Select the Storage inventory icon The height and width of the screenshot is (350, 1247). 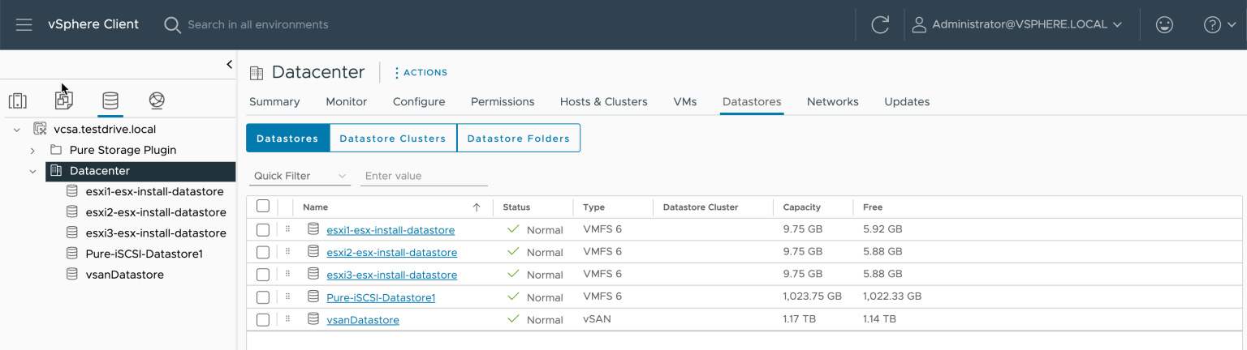click(110, 100)
